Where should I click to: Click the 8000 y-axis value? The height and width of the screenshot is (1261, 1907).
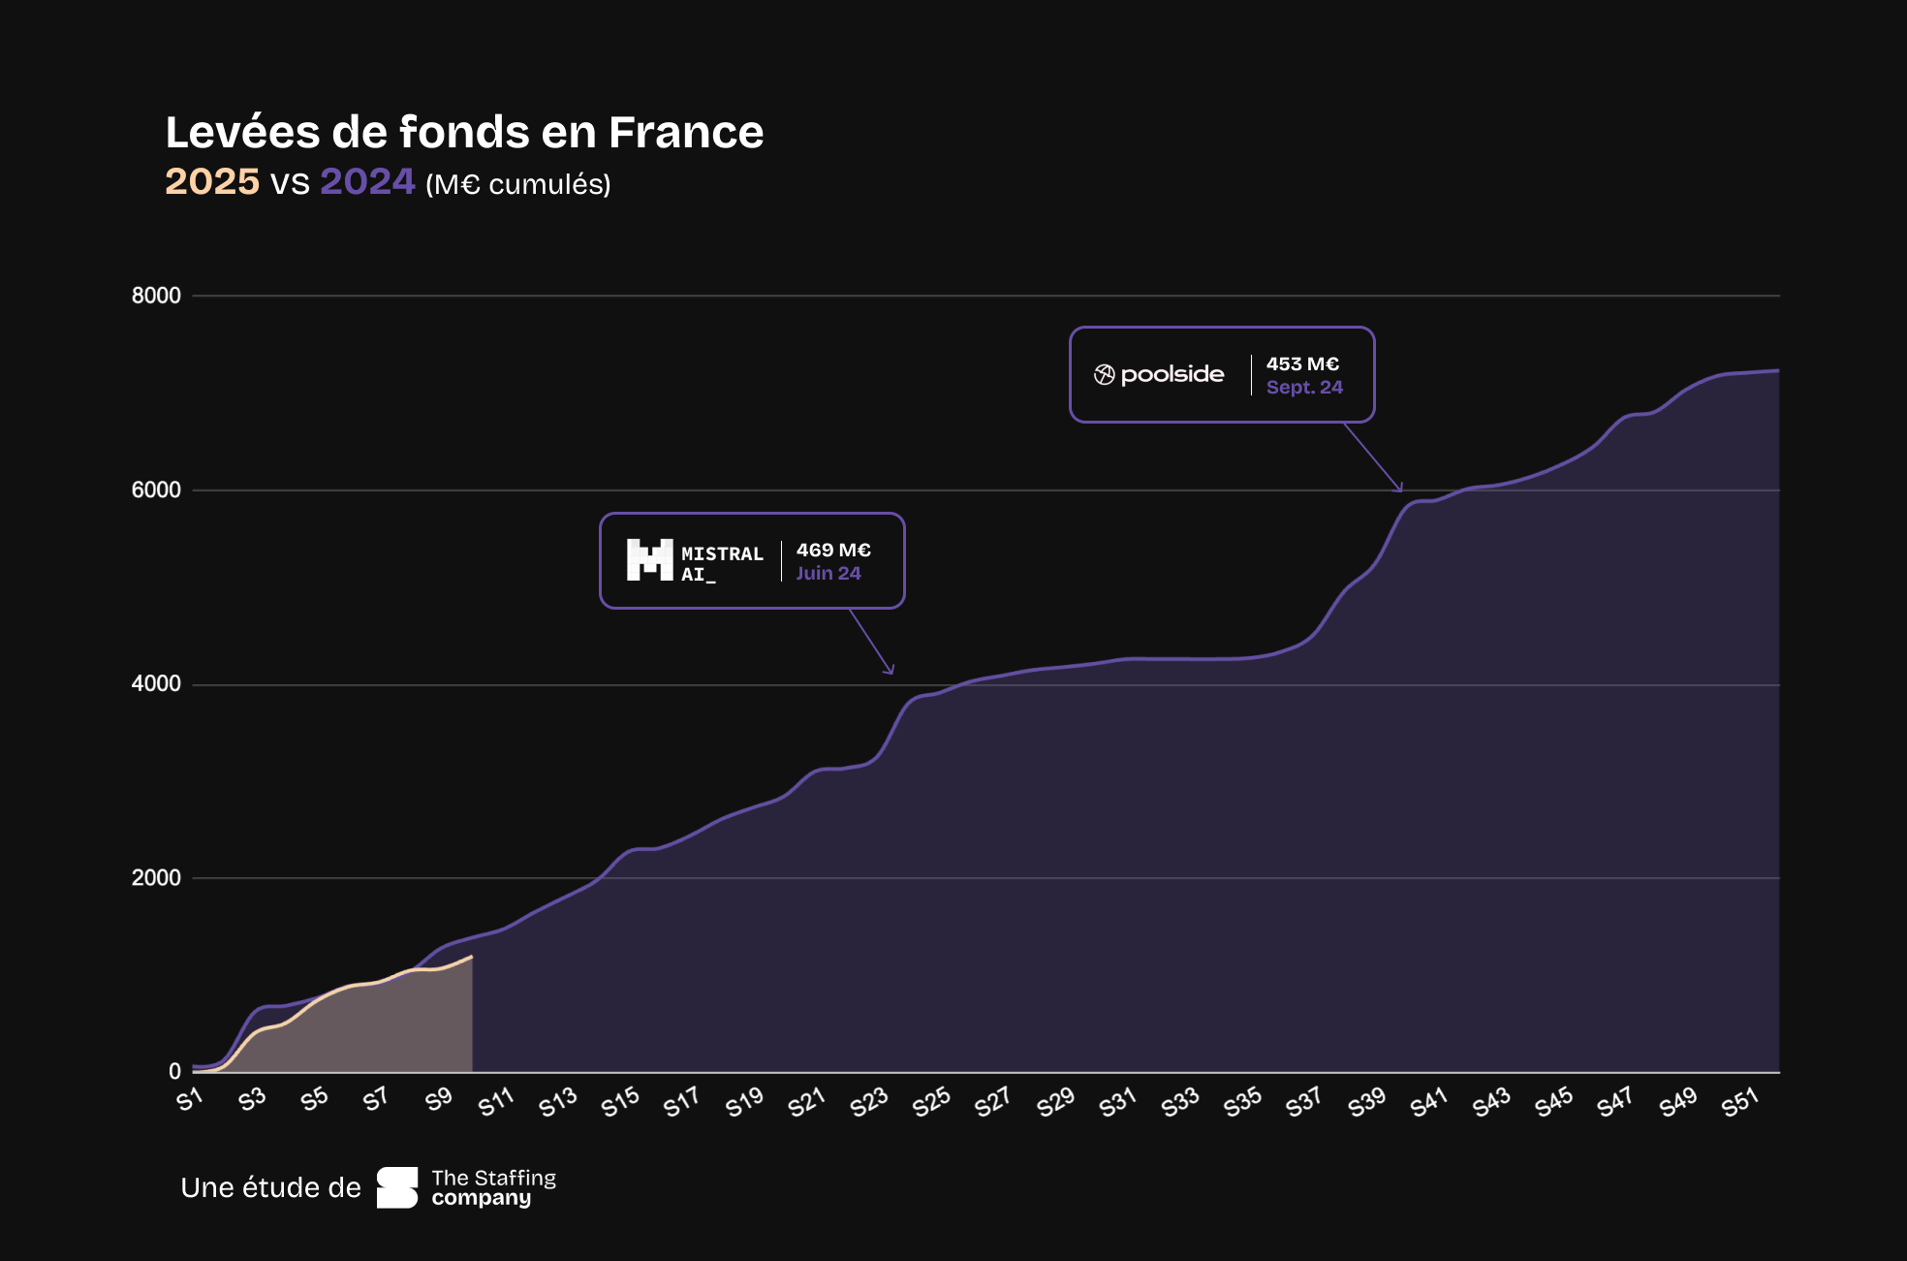tap(156, 296)
